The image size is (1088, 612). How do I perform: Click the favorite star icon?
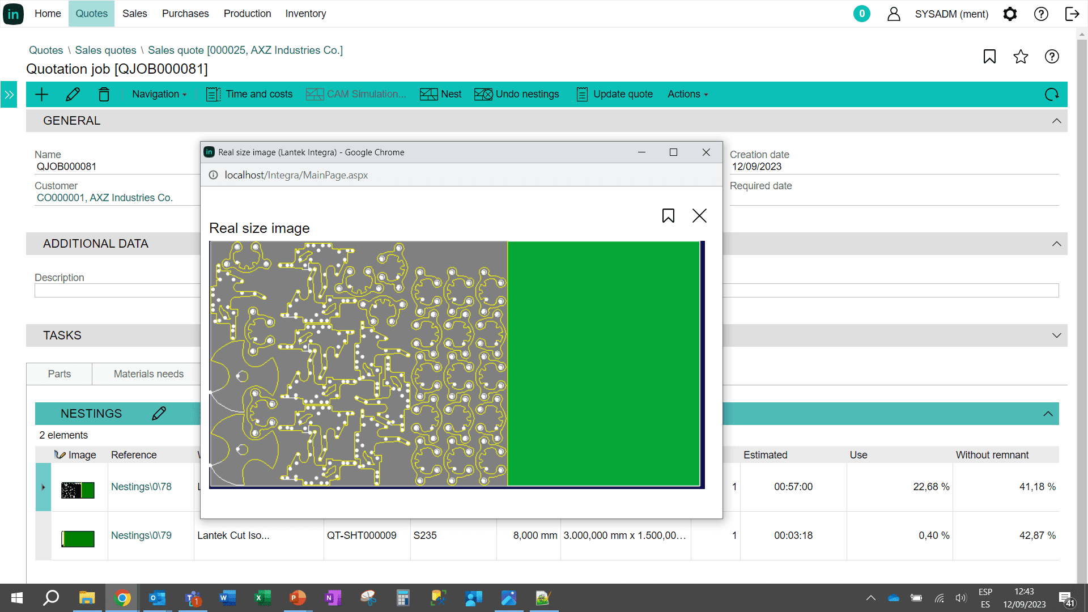click(x=1021, y=57)
